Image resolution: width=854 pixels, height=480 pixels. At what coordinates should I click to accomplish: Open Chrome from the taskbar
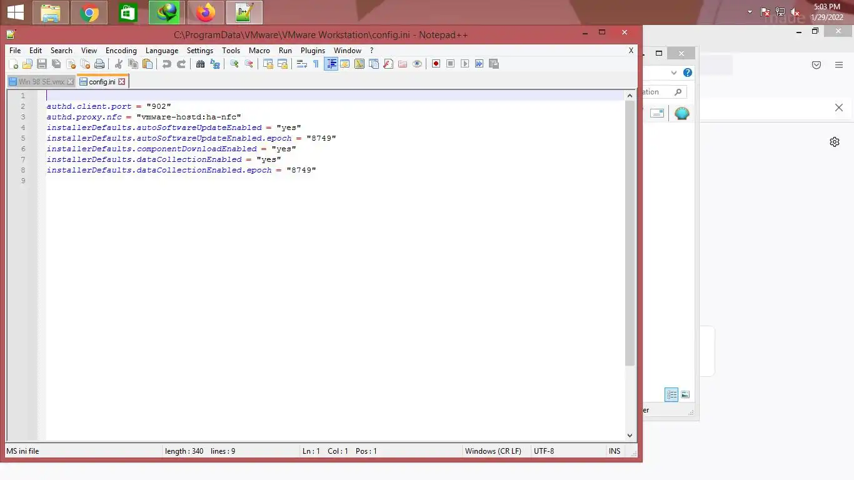[x=89, y=12]
